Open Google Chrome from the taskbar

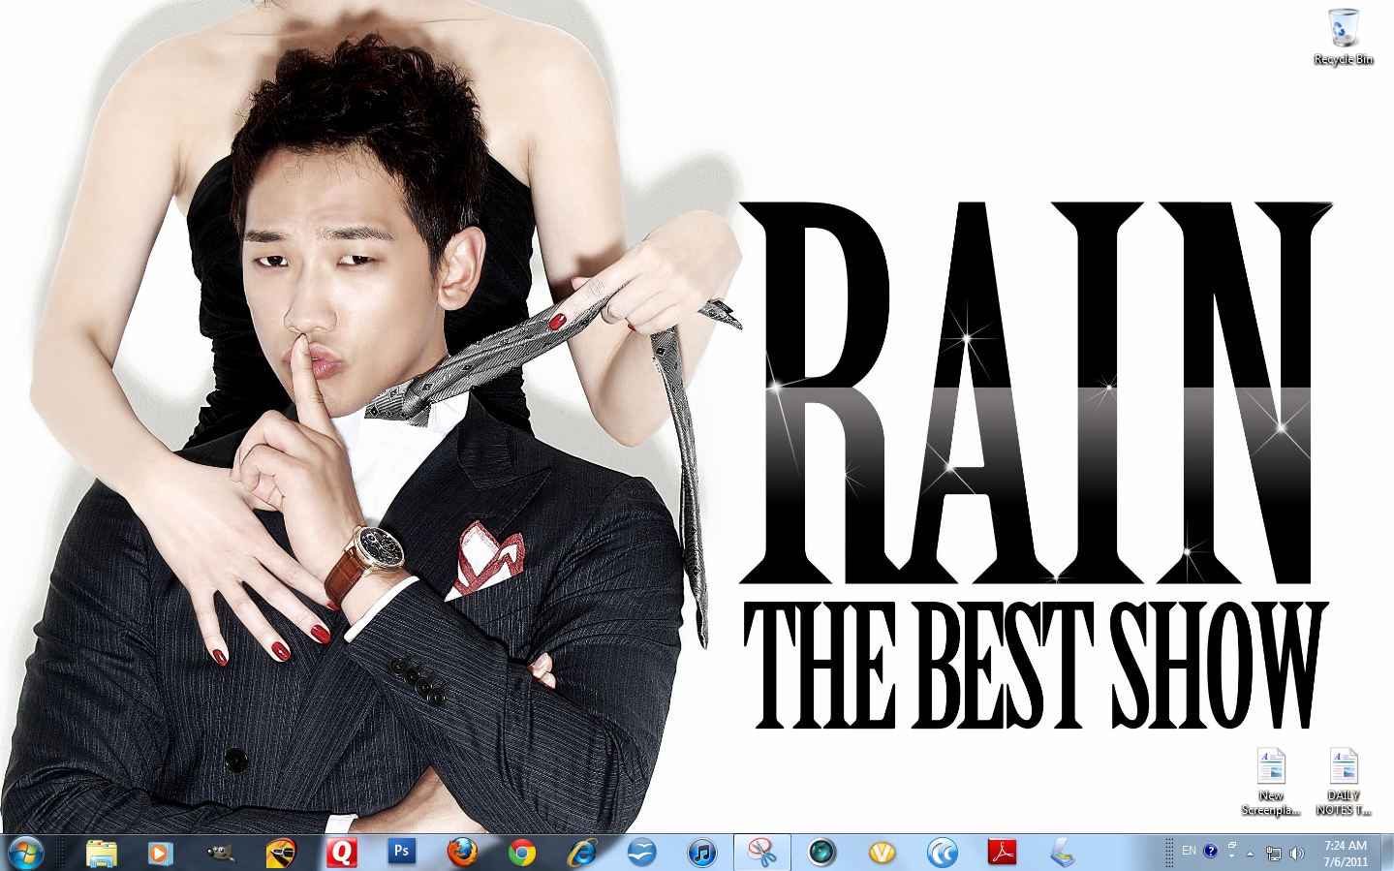point(522,853)
